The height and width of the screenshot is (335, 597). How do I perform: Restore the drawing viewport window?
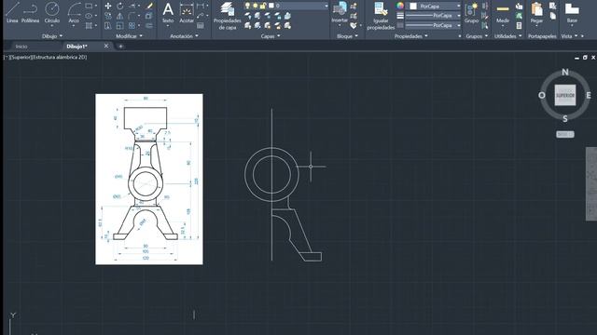[x=585, y=58]
